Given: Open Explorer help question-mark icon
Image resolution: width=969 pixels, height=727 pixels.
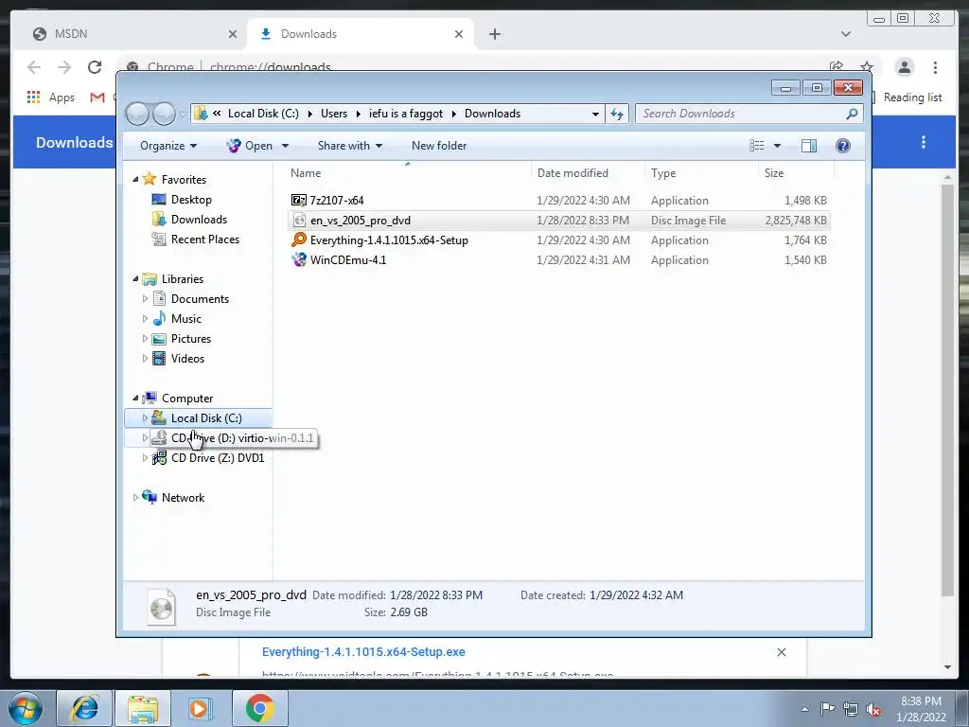Looking at the screenshot, I should tap(843, 146).
